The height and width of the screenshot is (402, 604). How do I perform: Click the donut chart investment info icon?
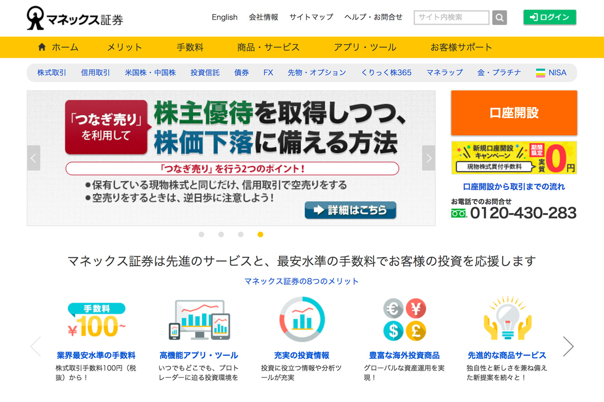point(302,320)
